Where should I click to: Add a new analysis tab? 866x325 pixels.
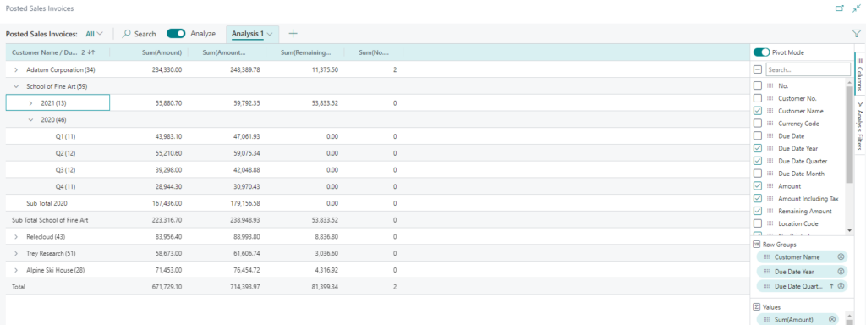point(293,34)
